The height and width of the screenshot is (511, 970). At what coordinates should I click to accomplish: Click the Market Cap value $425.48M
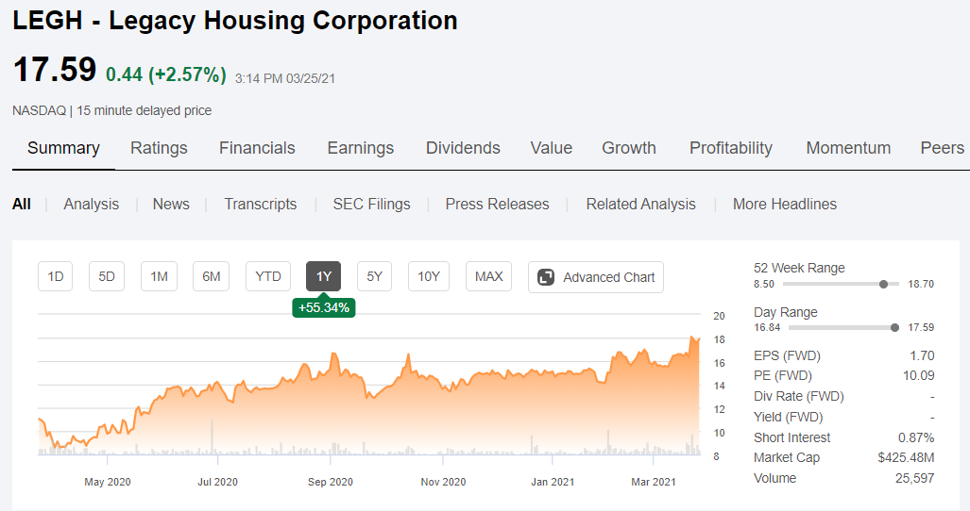906,457
